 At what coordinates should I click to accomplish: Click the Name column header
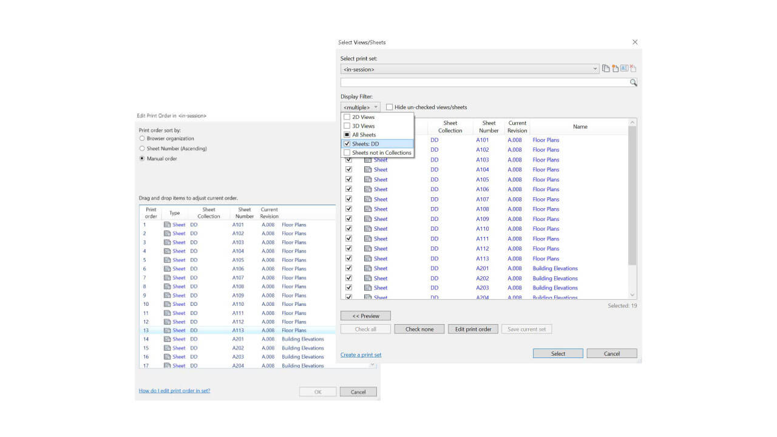[580, 127]
